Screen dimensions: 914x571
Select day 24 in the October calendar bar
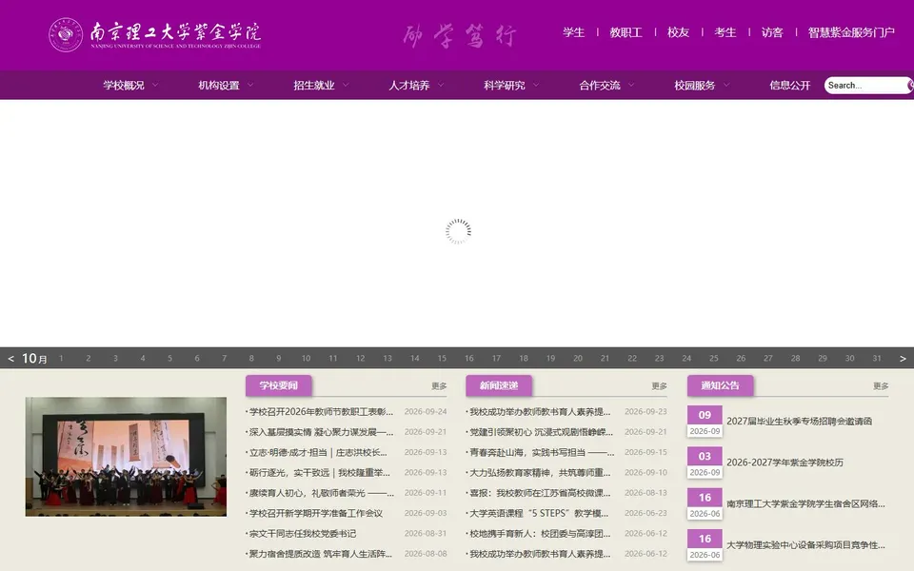click(x=686, y=359)
